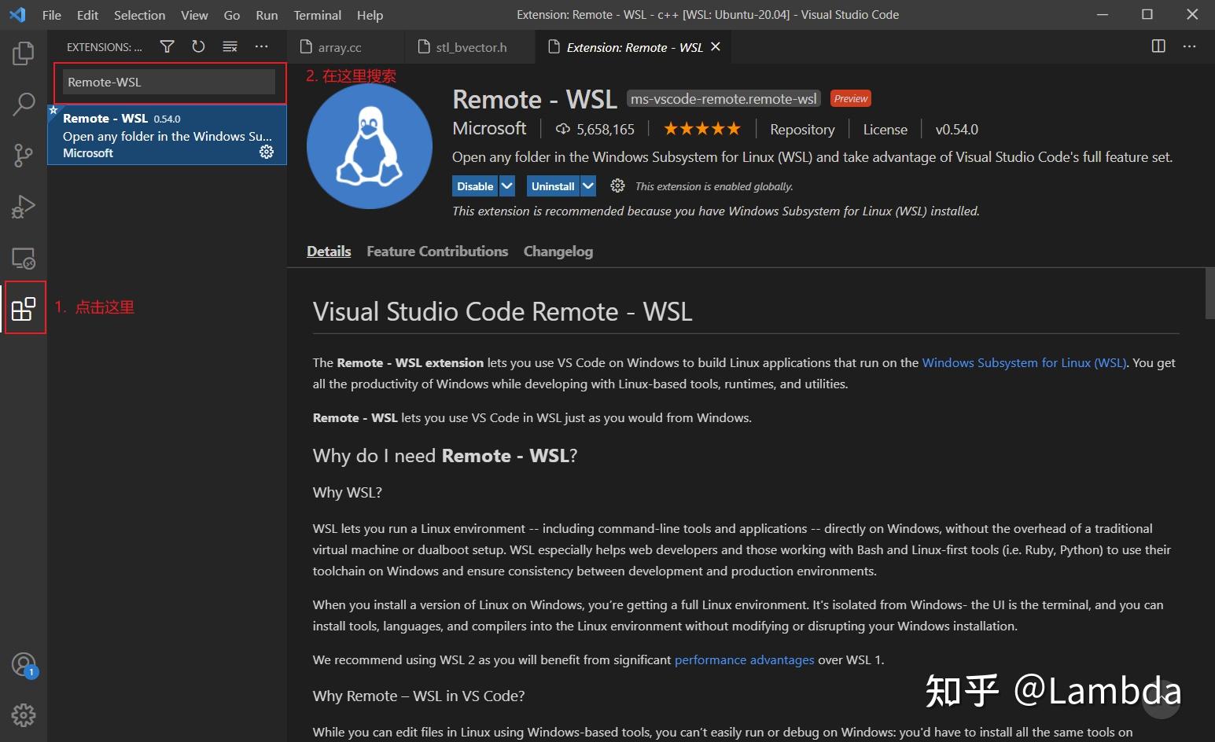Open the Disable button dropdown arrow
Screen dimensions: 1215x742
(506, 185)
